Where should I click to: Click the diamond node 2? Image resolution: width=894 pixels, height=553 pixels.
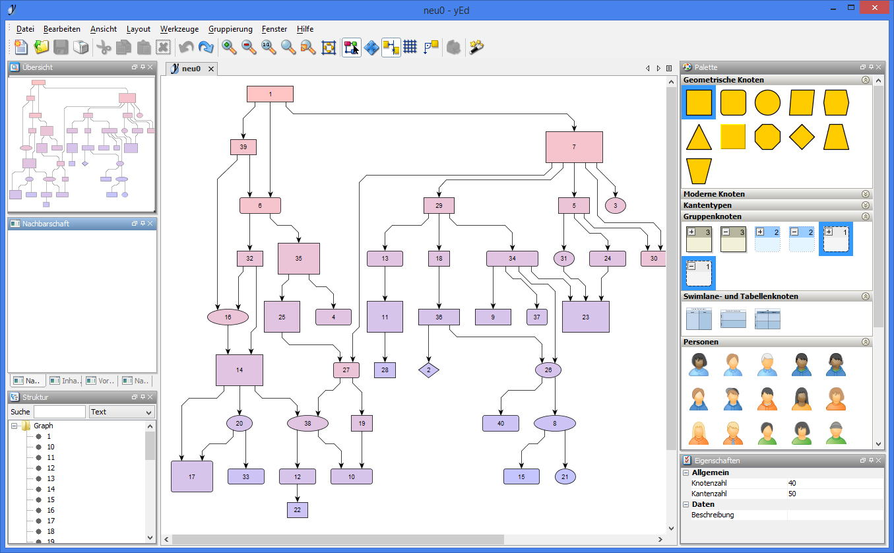pyautogui.click(x=429, y=370)
